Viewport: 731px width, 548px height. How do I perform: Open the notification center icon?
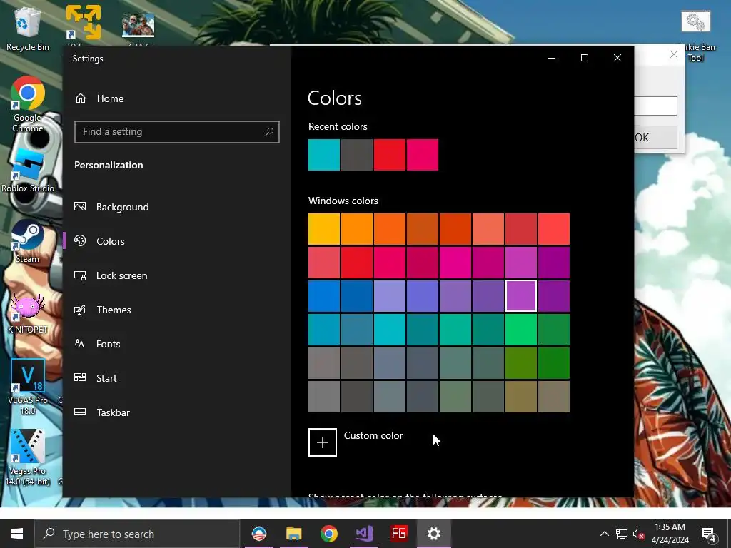pos(708,534)
